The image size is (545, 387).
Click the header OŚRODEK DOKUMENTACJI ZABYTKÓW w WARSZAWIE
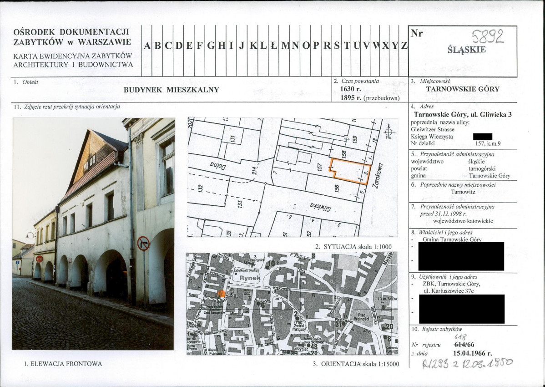click(72, 37)
